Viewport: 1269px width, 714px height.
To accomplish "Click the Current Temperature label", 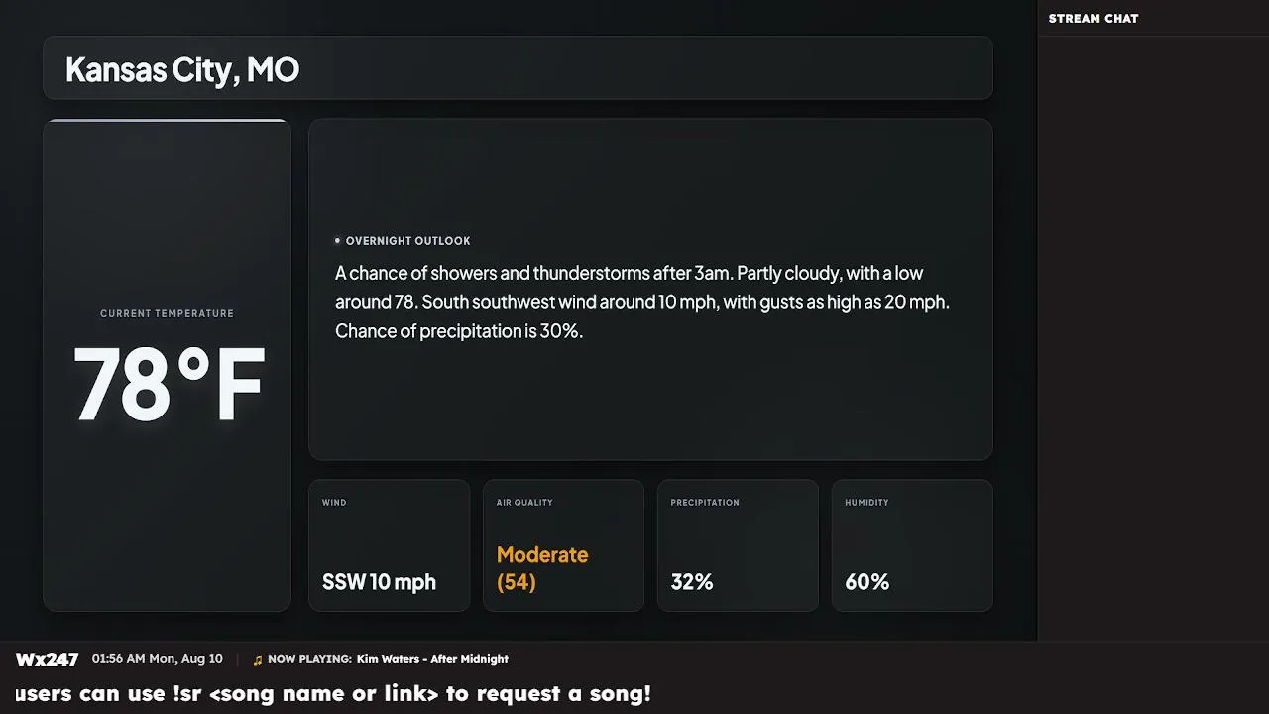I will (x=167, y=313).
